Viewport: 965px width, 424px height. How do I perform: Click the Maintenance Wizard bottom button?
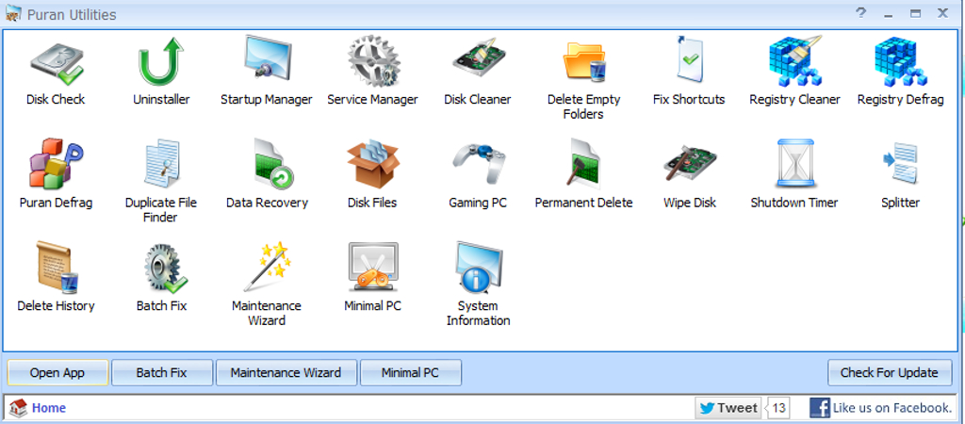286,372
